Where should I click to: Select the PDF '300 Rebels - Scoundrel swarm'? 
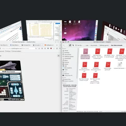pos(96,67)
